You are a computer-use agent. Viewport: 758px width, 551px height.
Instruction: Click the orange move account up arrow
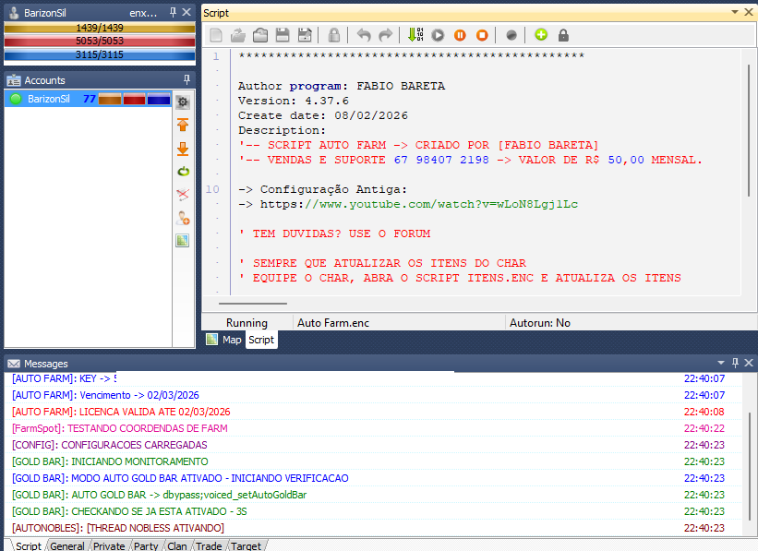183,125
